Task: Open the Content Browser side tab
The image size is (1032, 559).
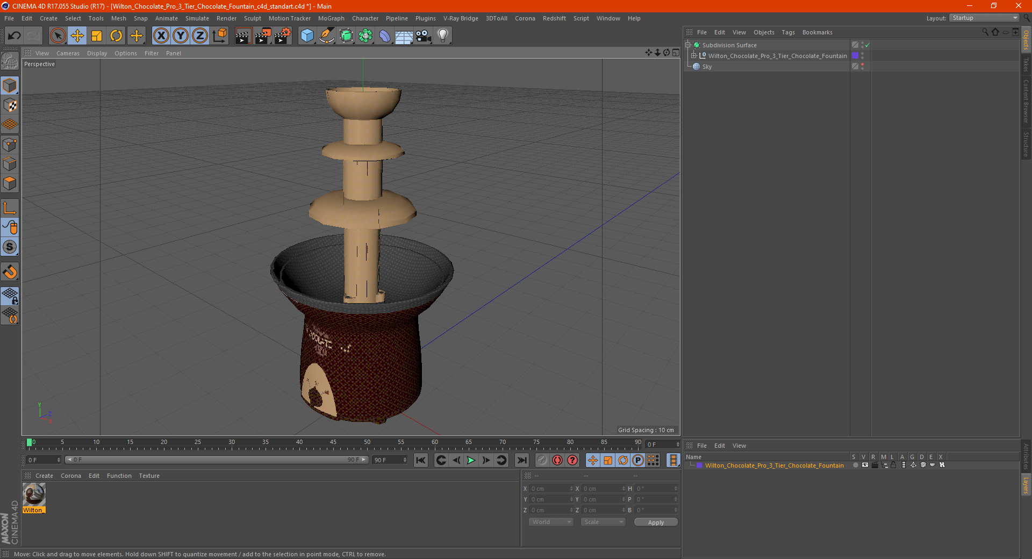Action: (x=1026, y=102)
